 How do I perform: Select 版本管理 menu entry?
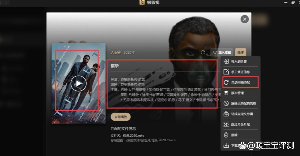point(240,93)
